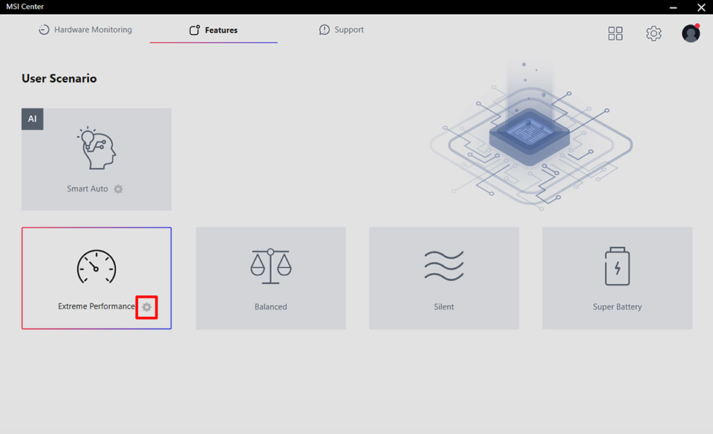Select the Silent scenario card

444,278
